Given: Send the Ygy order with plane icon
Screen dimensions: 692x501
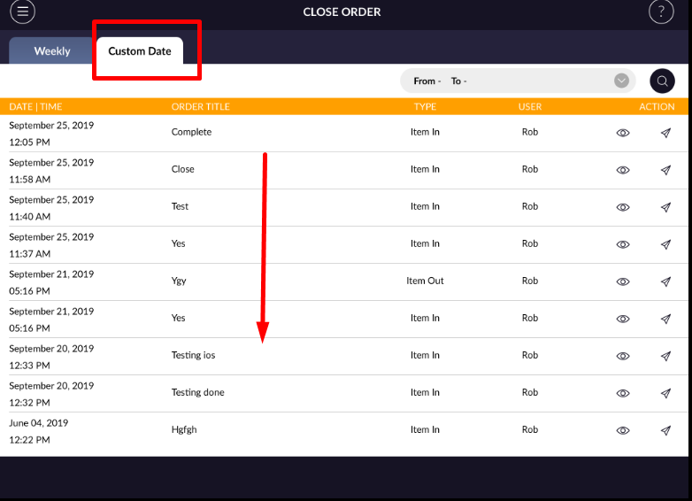Looking at the screenshot, I should point(665,281).
